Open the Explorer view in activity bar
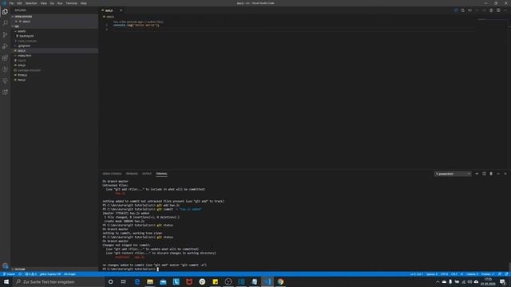511x287 pixels. (x=5, y=12)
